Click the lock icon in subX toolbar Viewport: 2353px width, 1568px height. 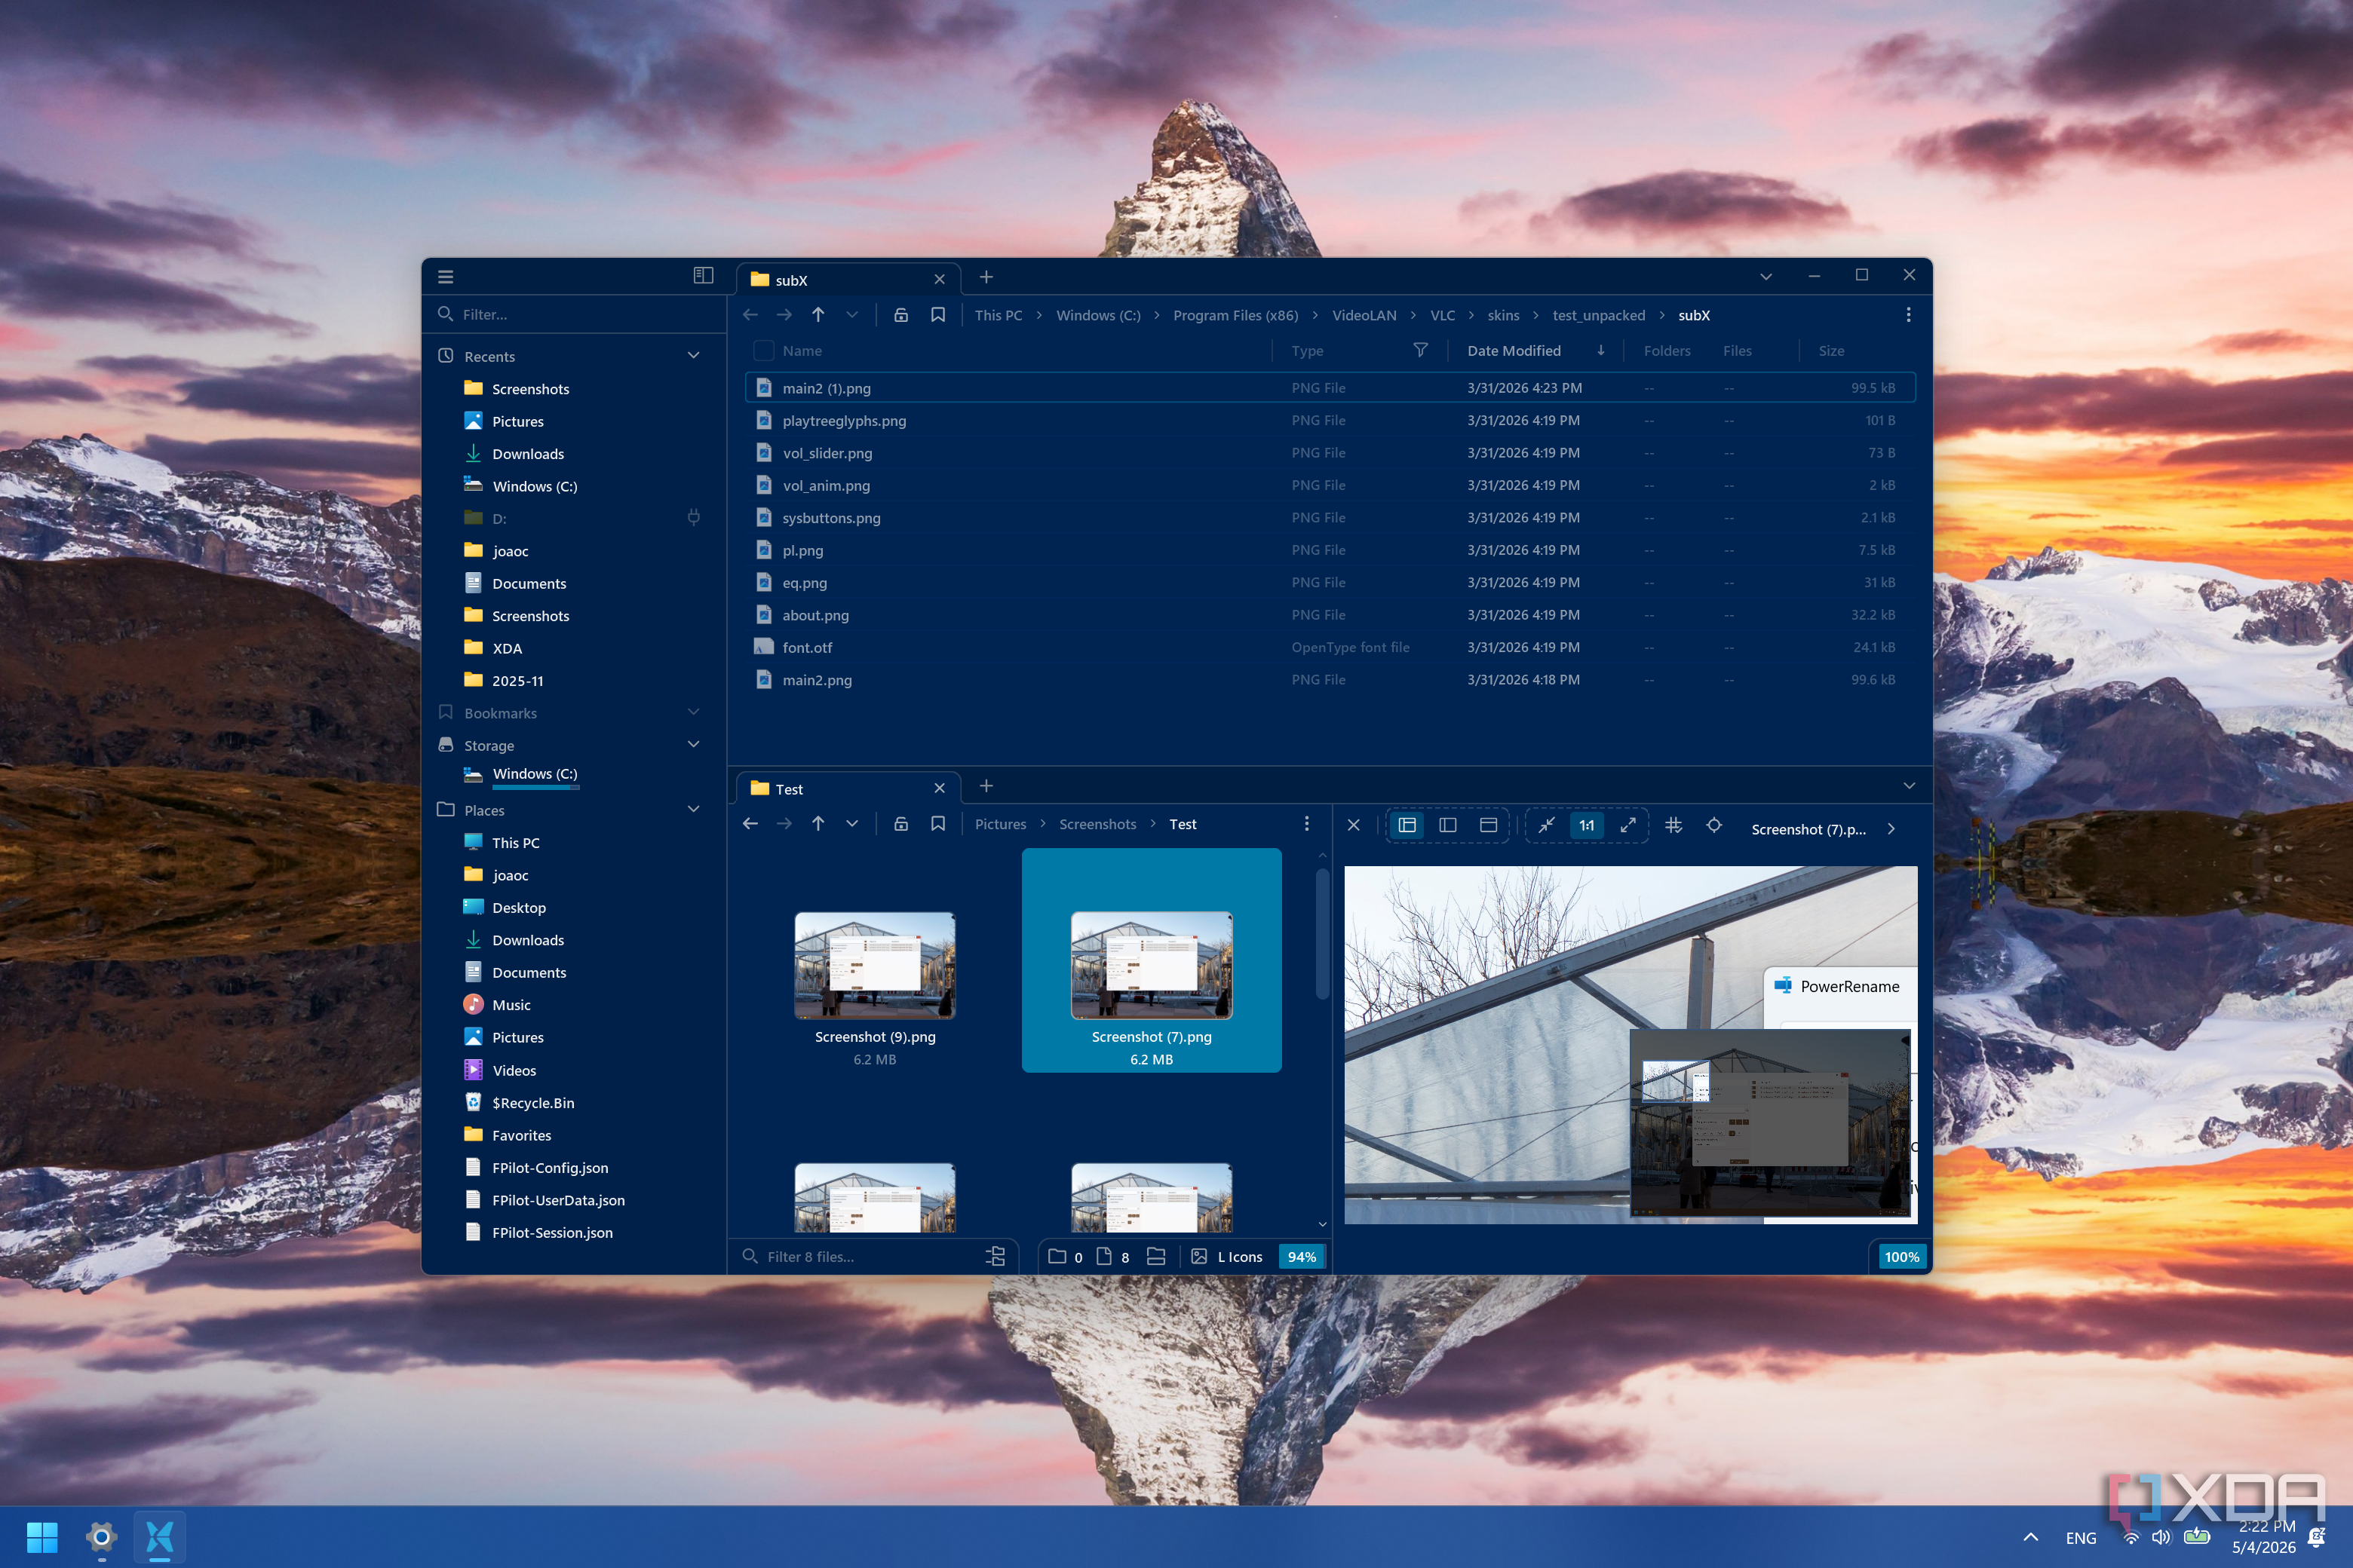click(901, 315)
